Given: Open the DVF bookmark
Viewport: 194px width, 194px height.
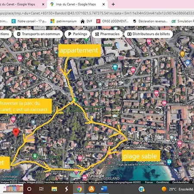Looking at the screenshot, I should 86,21.
